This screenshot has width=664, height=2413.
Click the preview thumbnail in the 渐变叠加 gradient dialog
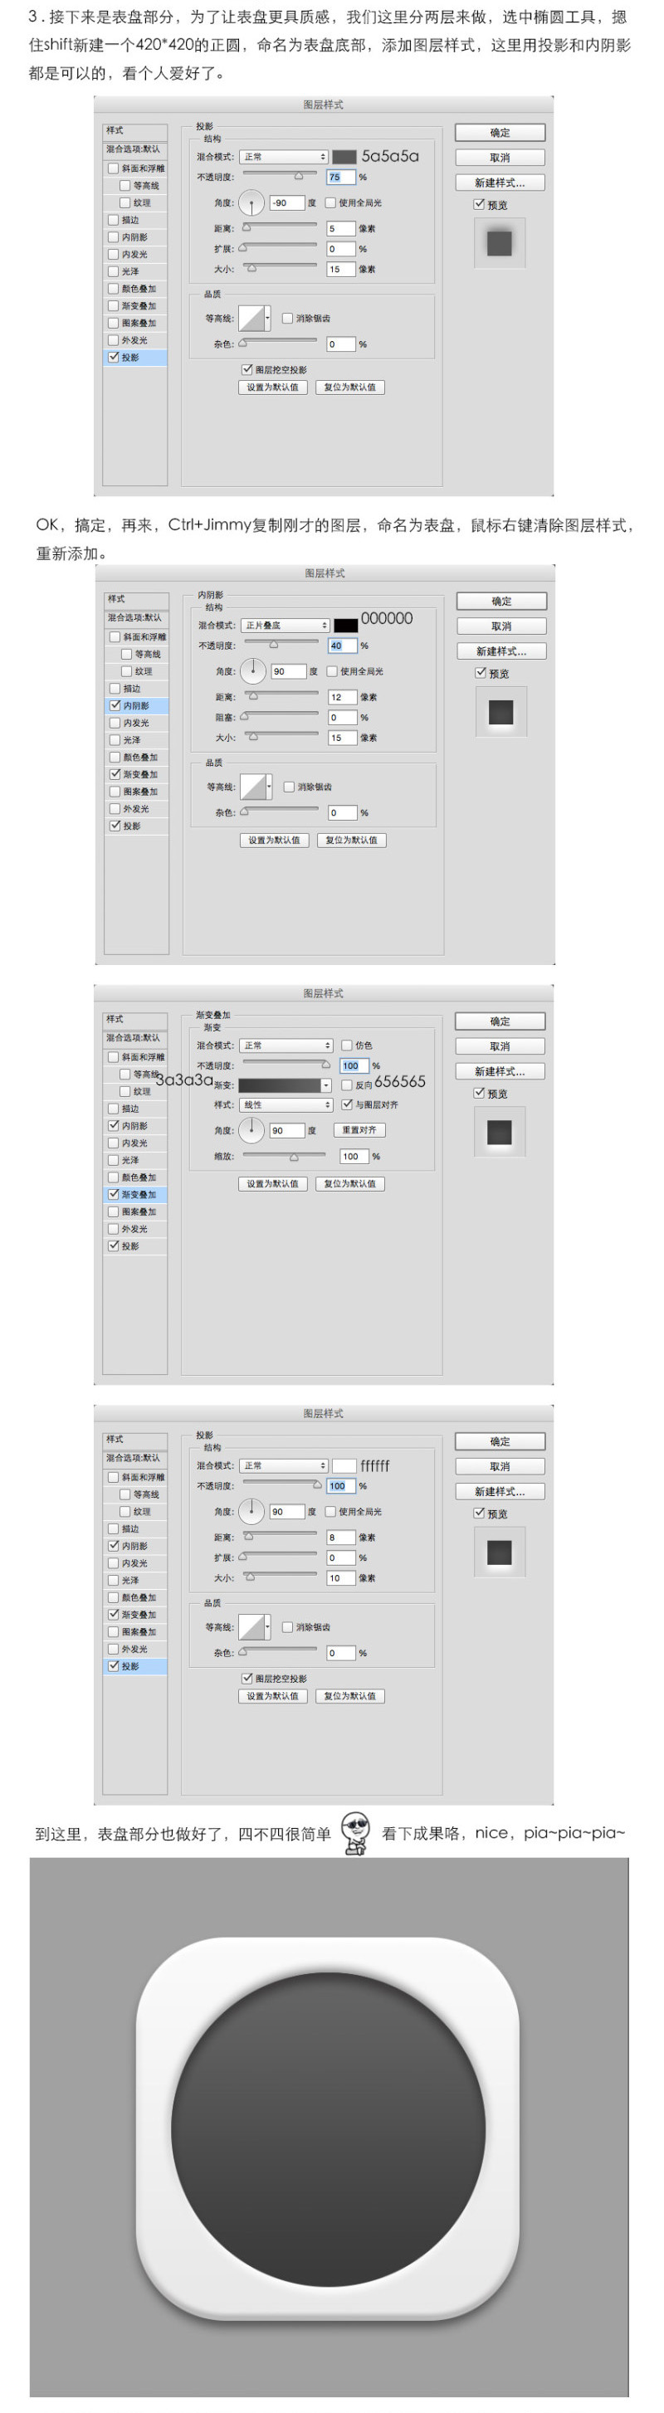[499, 1132]
